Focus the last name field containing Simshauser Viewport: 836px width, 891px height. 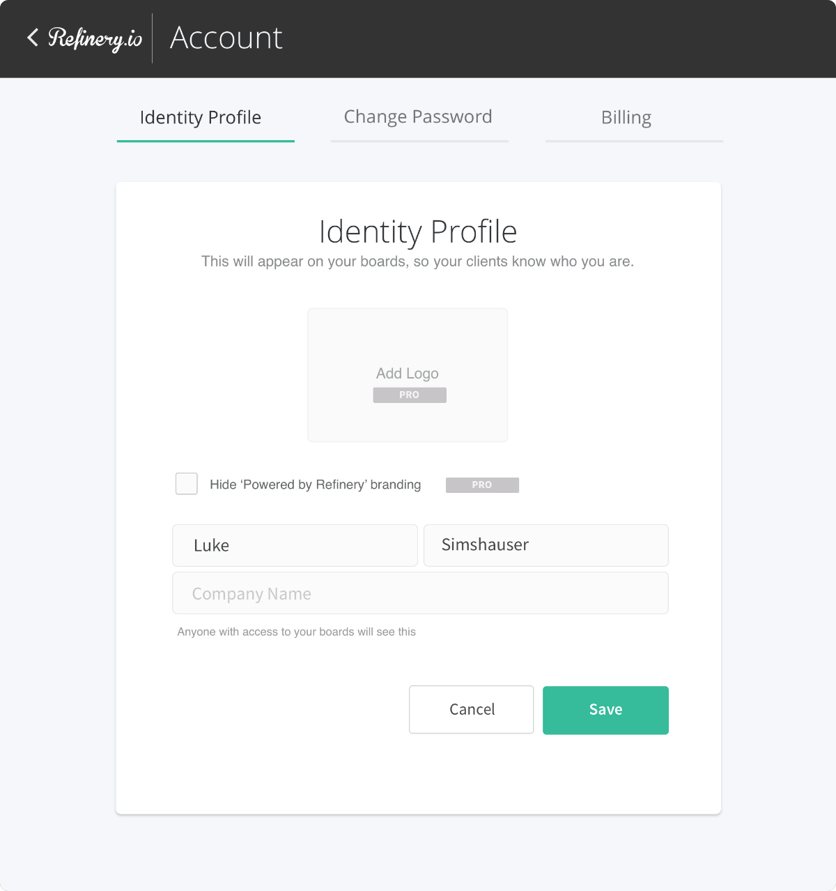[545, 545]
